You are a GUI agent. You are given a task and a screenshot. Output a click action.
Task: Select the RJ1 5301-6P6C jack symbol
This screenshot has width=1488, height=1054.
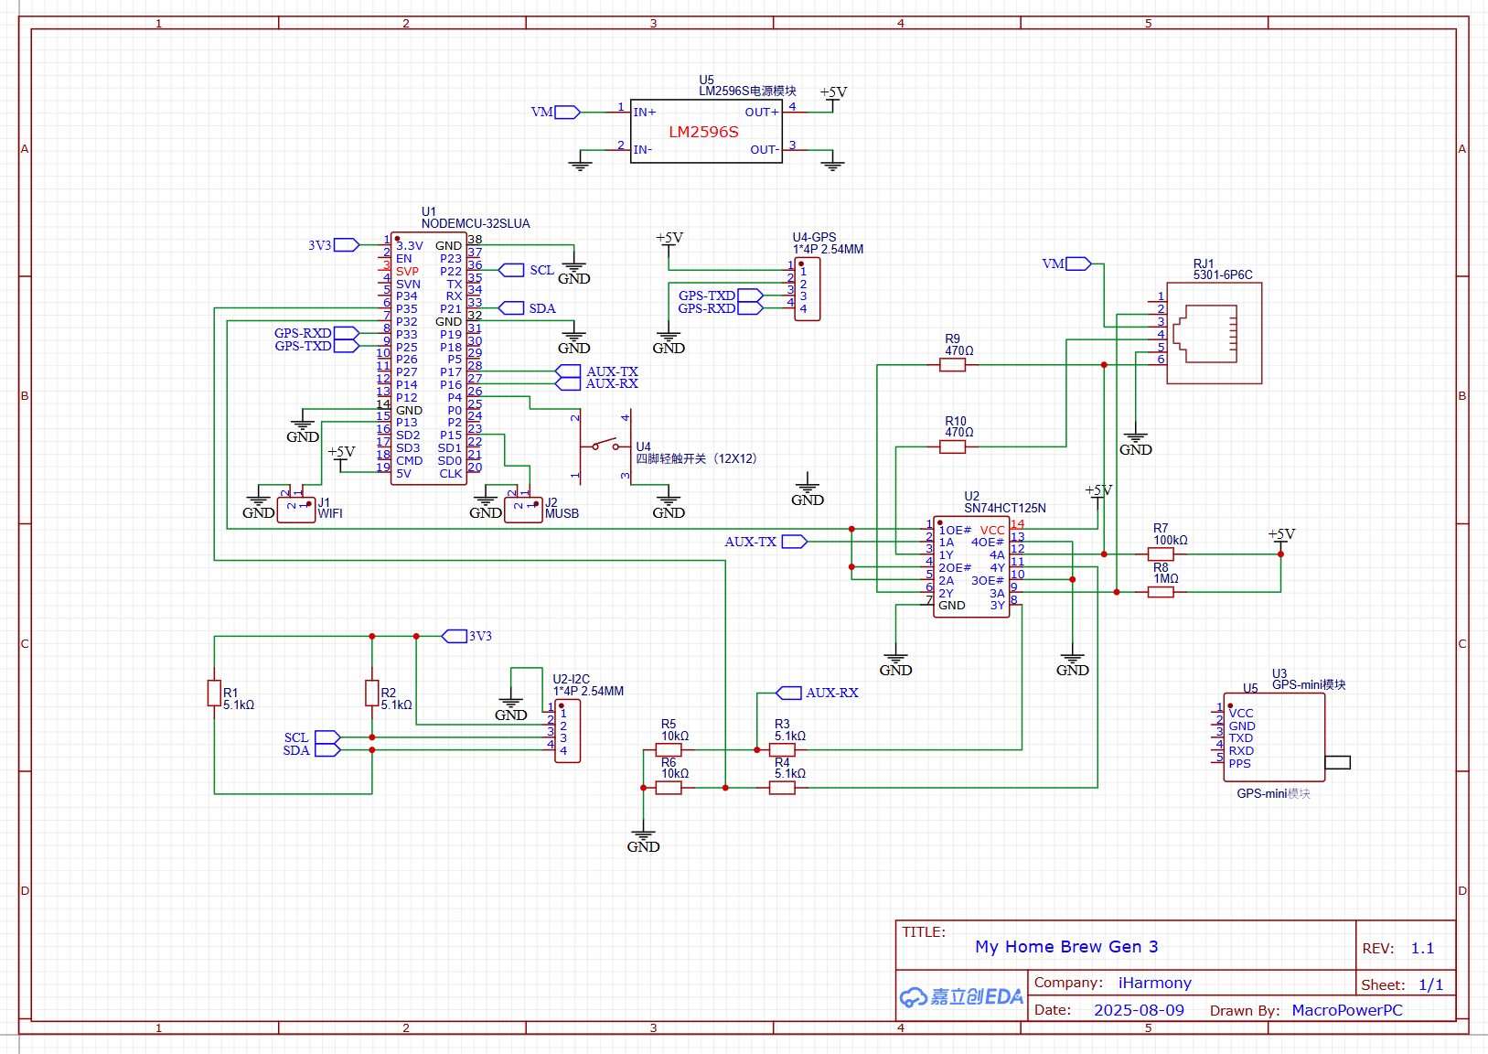[x=1215, y=333]
